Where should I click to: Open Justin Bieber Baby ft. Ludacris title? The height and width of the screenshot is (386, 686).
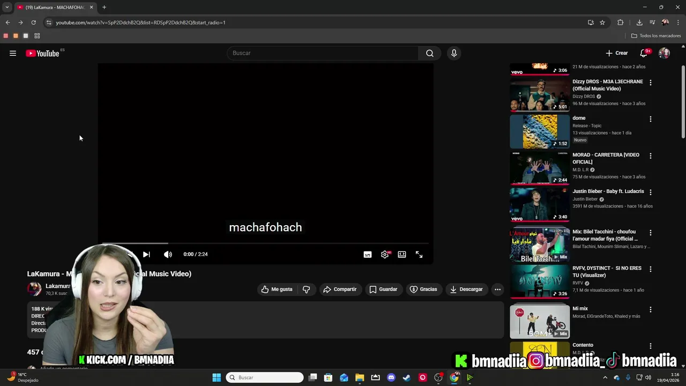[608, 191]
